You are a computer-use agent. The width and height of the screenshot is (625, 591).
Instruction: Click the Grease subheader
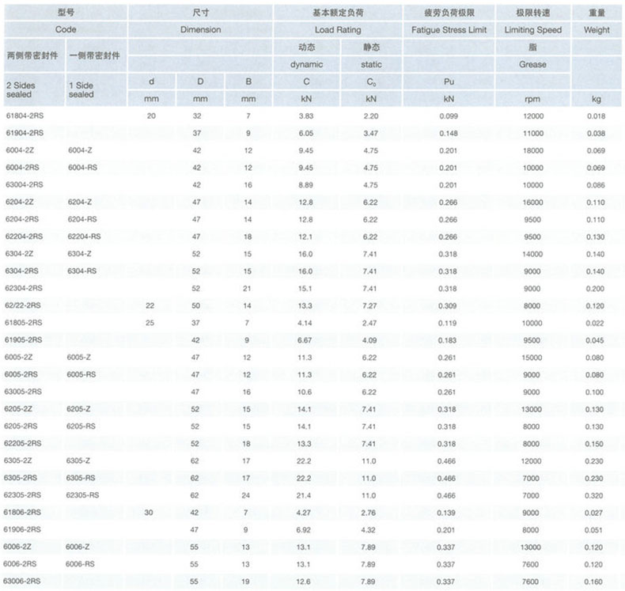point(532,64)
